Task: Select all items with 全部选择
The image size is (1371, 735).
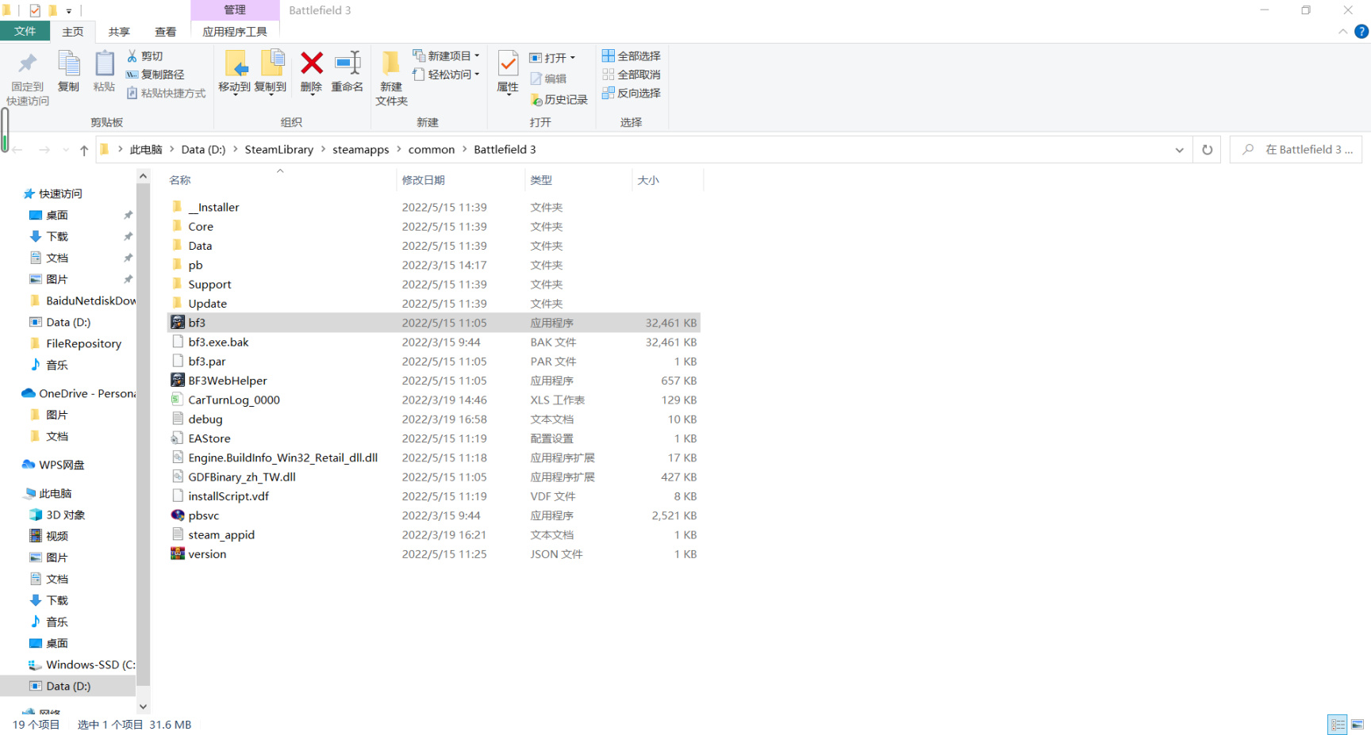Action: pyautogui.click(x=631, y=56)
